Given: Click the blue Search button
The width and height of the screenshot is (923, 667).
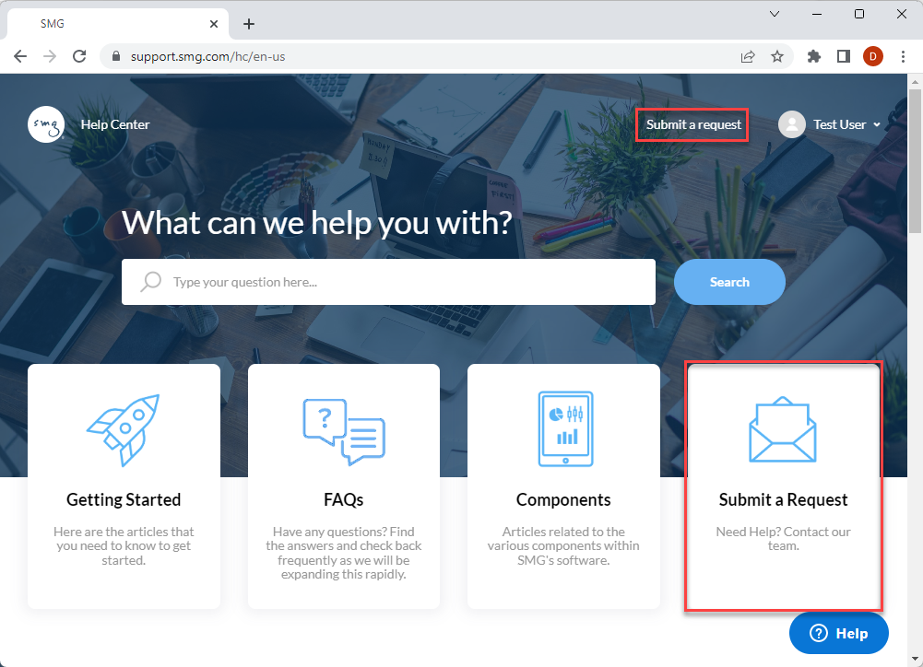Looking at the screenshot, I should click(x=729, y=282).
